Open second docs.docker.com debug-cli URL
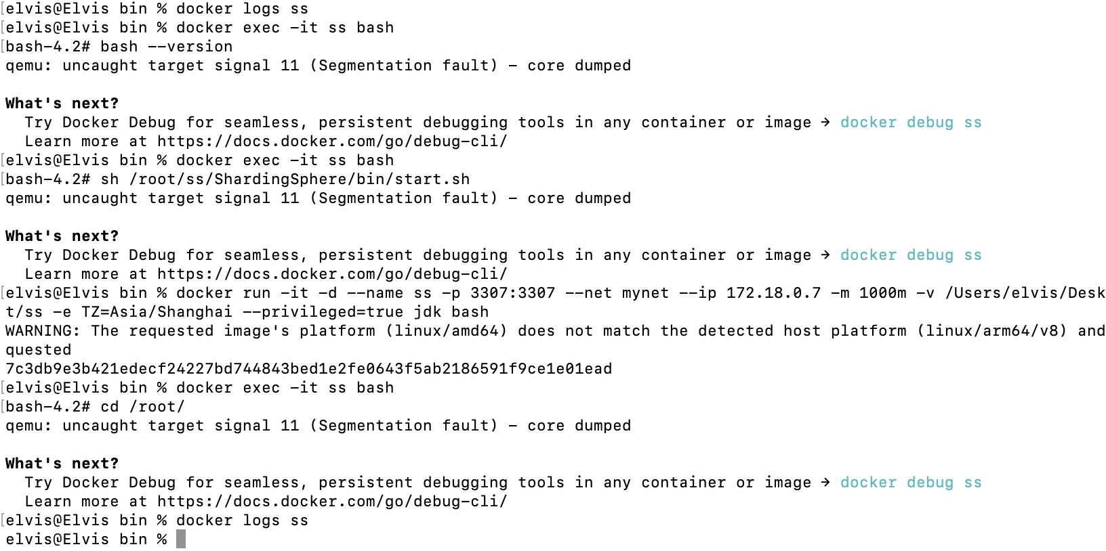The width and height of the screenshot is (1106, 551). (332, 274)
